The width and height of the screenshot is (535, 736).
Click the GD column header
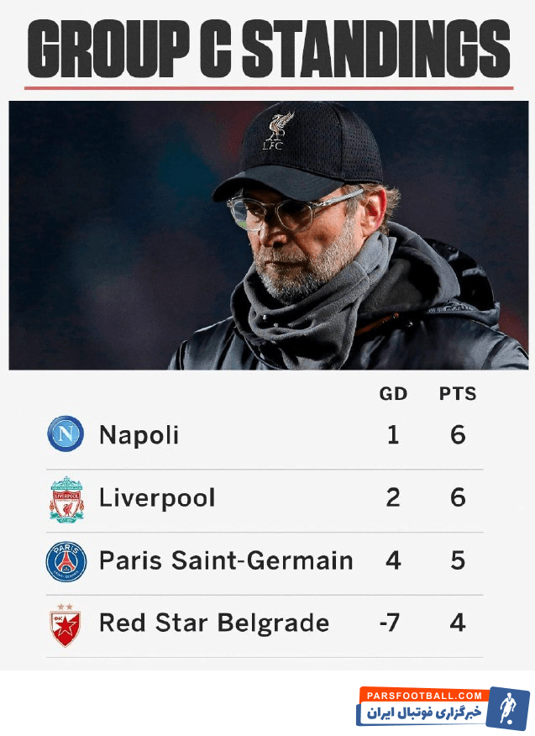[x=393, y=394]
